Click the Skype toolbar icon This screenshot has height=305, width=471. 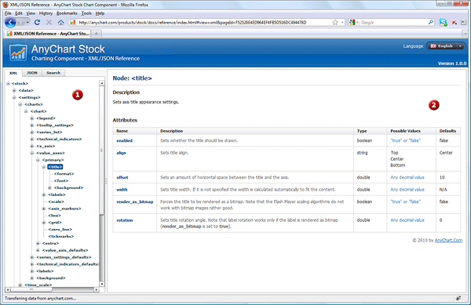[443, 22]
